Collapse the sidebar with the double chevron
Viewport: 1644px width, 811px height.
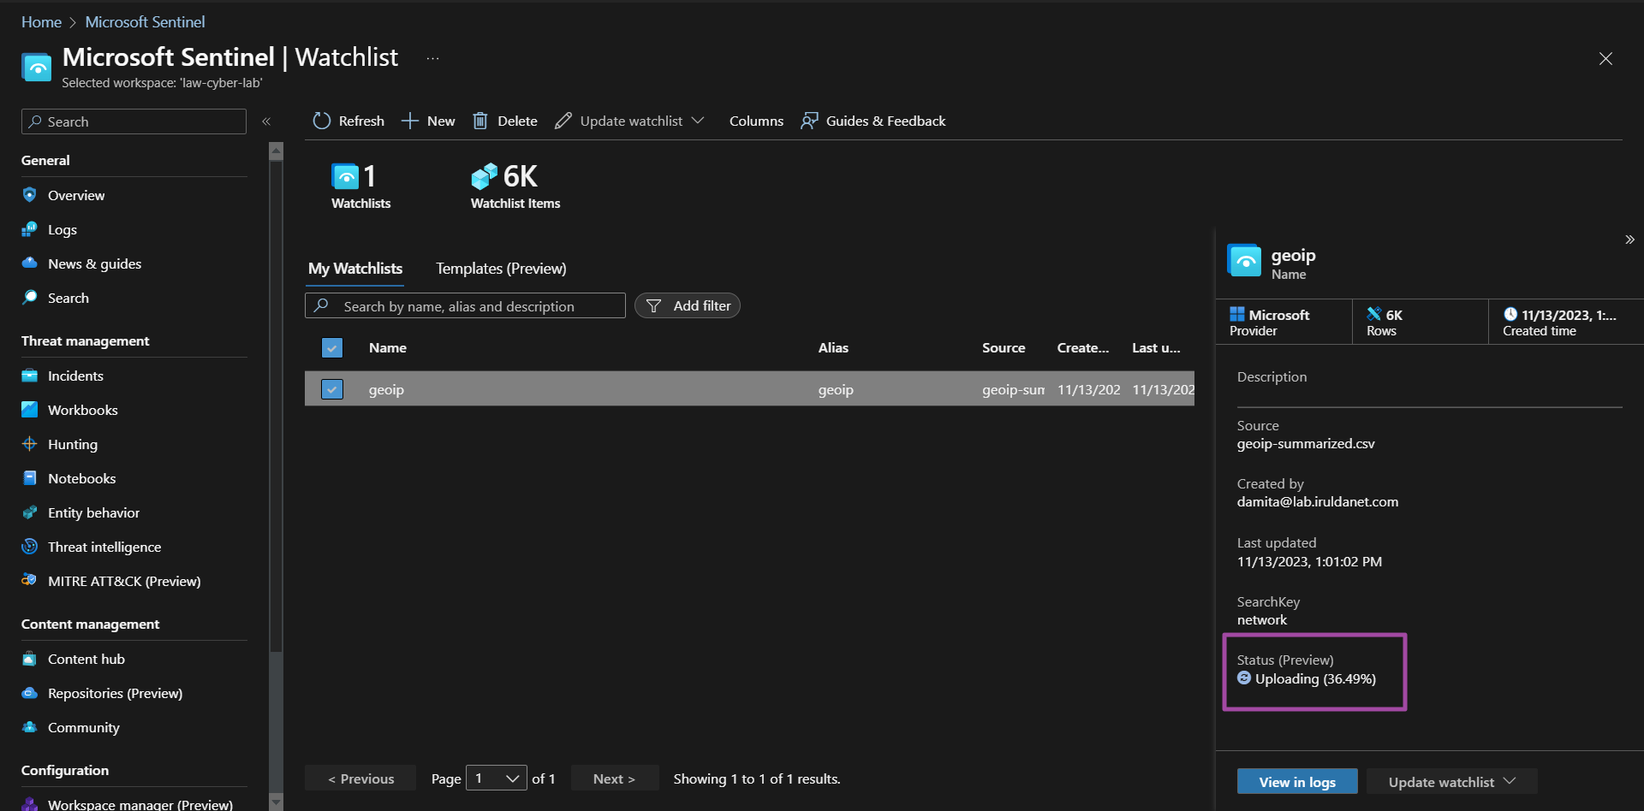click(x=266, y=121)
